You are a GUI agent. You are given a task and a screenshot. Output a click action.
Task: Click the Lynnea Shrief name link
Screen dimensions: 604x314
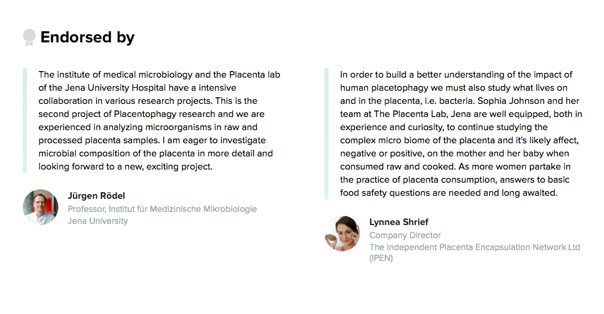pos(398,222)
